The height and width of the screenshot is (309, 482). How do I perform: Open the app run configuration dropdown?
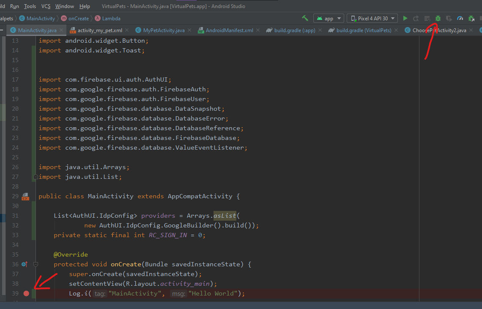click(x=329, y=19)
